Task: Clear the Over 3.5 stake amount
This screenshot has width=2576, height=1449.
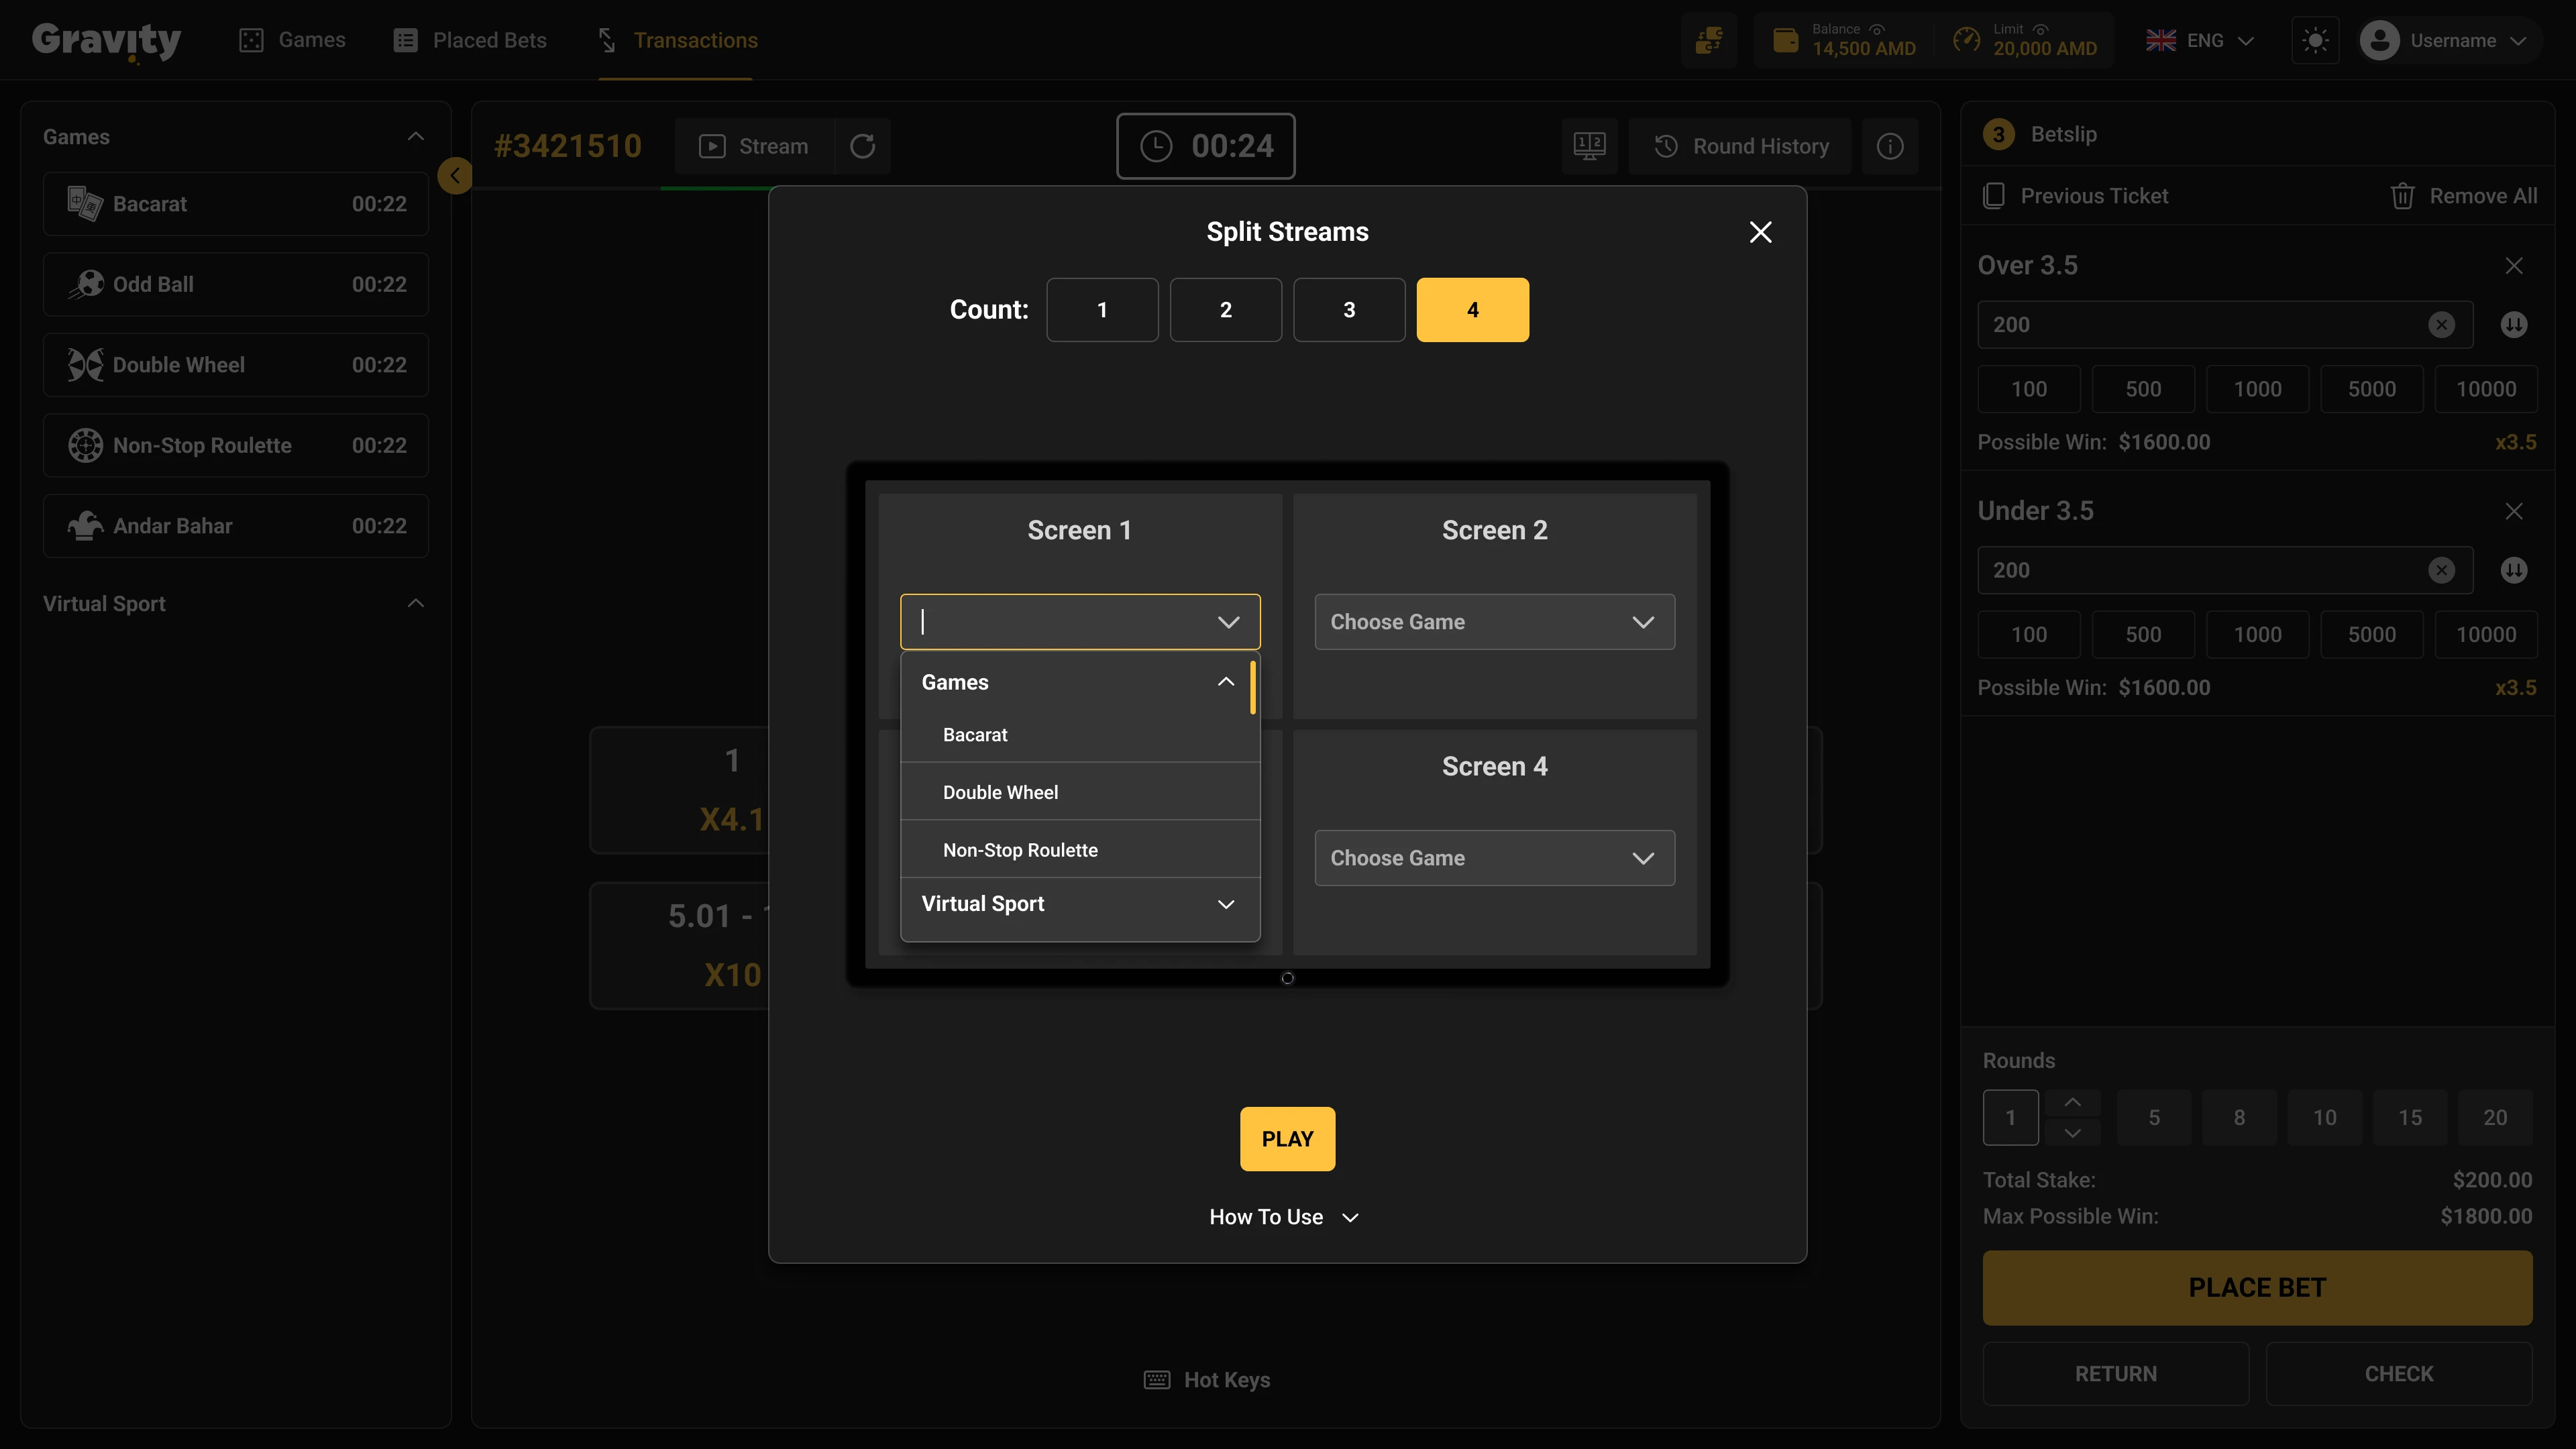Action: (2441, 325)
